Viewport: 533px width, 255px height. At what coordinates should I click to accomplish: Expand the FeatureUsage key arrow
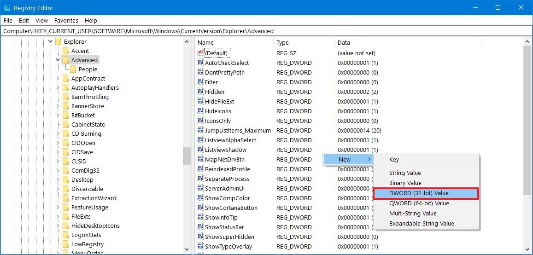(x=58, y=207)
